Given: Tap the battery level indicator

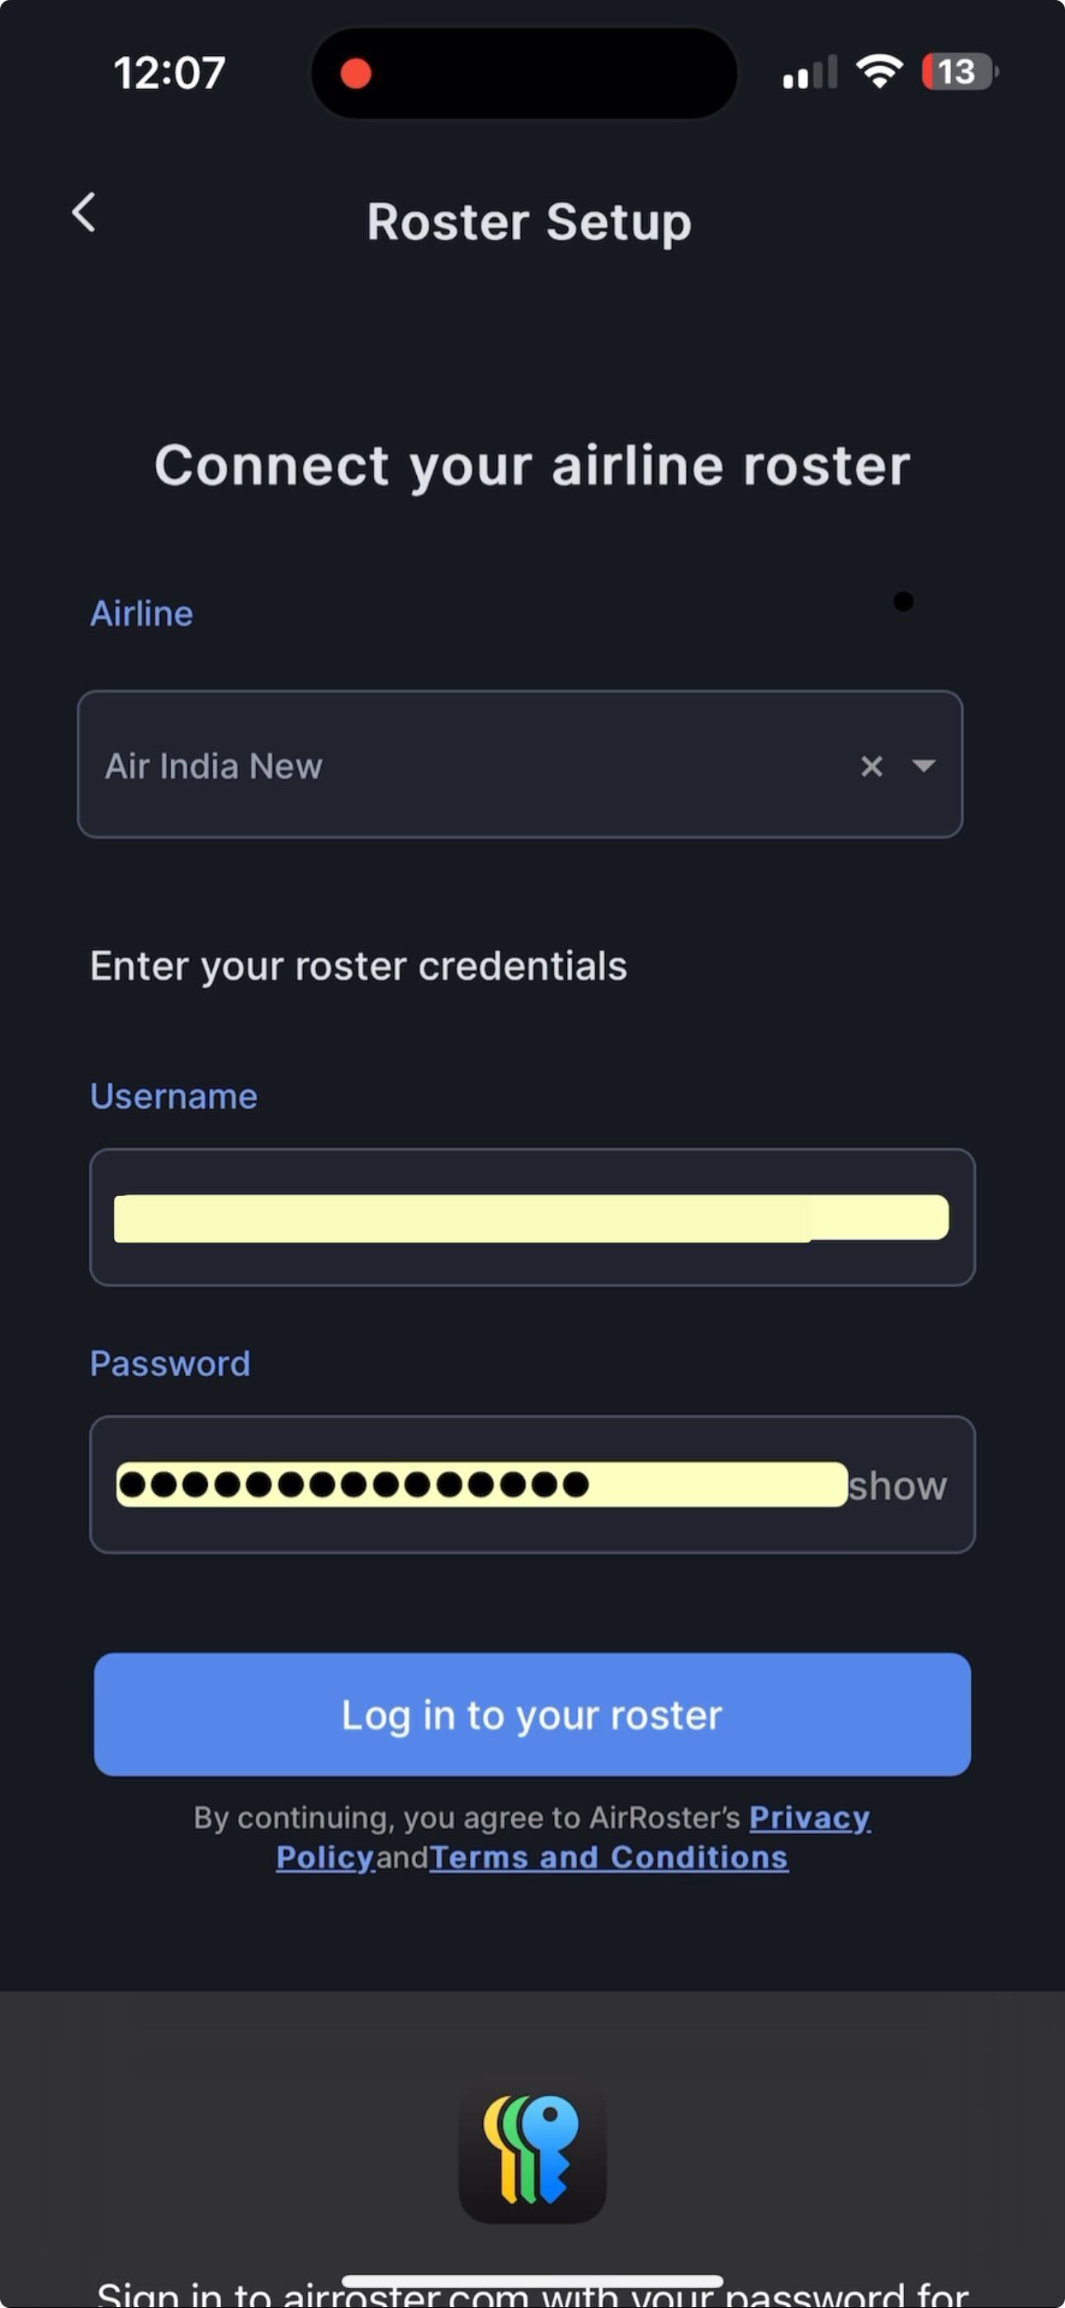Looking at the screenshot, I should [x=959, y=72].
